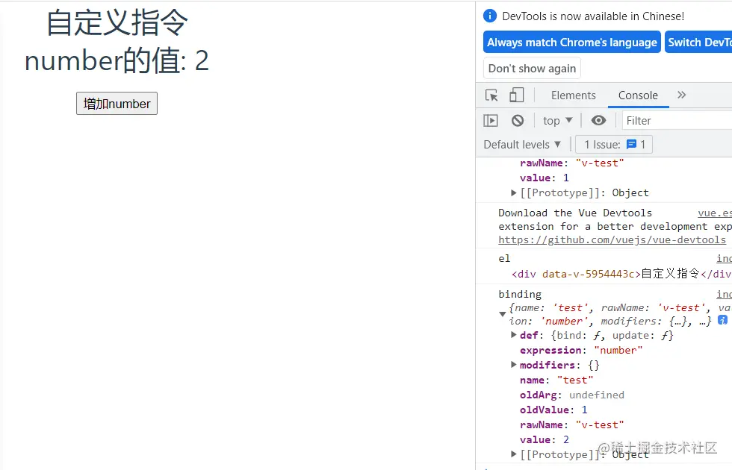Image resolution: width=732 pixels, height=470 pixels.
Task: Open the vue-devtools GitHub link
Action: [x=612, y=239]
